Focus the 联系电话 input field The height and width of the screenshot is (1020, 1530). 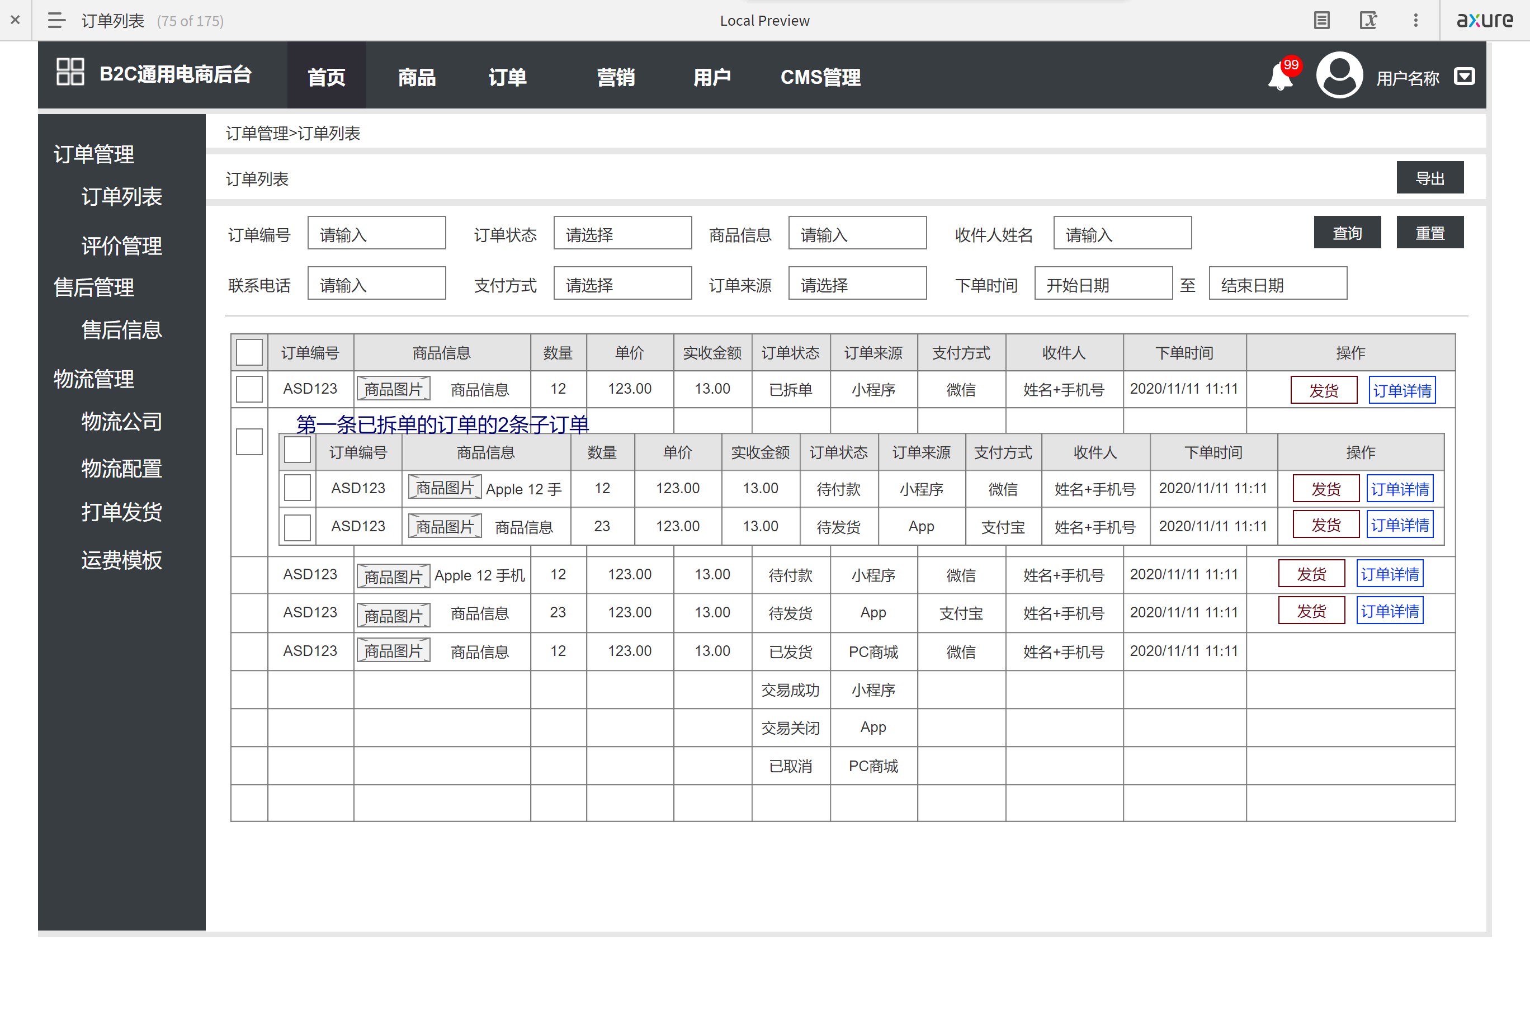click(377, 283)
